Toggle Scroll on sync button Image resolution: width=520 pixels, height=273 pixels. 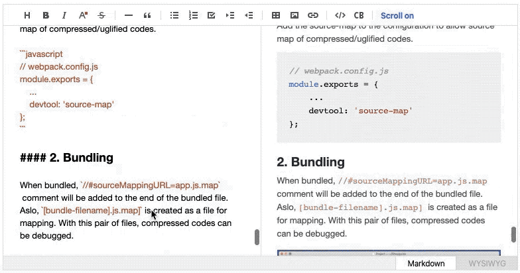(x=397, y=16)
